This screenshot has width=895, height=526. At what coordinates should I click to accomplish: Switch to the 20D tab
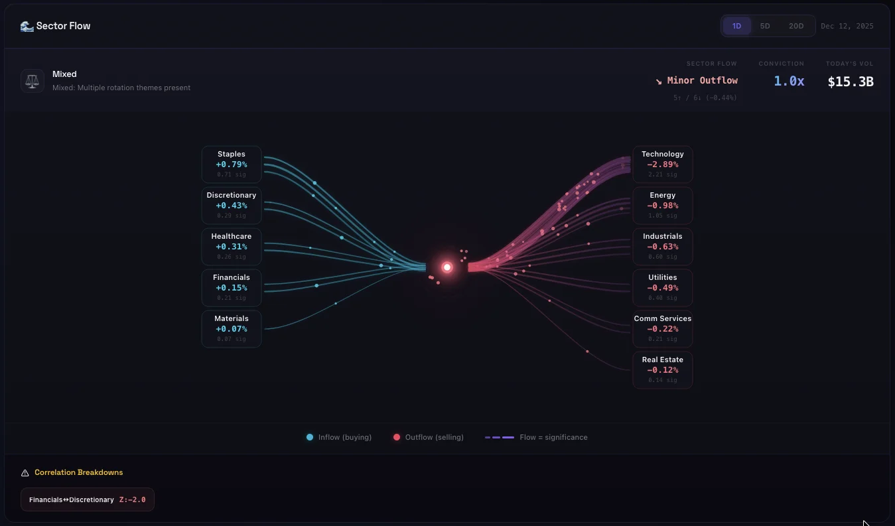pos(795,26)
